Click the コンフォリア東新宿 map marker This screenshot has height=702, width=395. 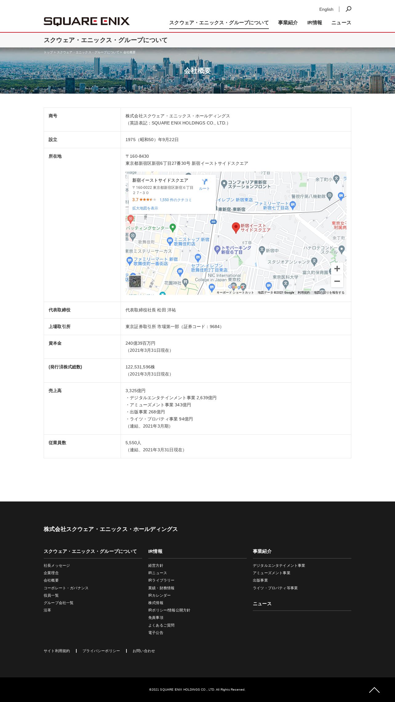[224, 184]
